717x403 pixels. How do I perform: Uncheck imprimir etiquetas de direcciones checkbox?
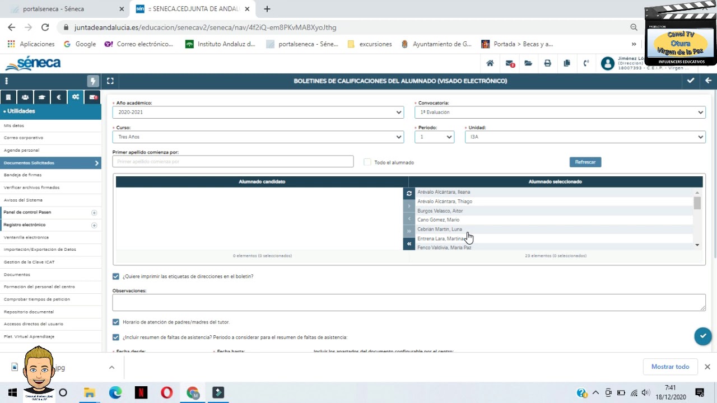click(x=116, y=277)
